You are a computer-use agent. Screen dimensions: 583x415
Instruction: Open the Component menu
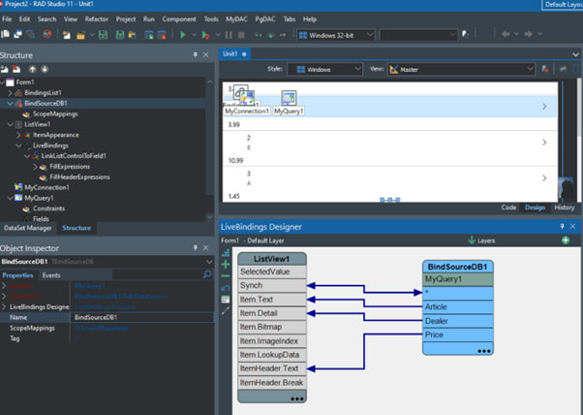(179, 19)
